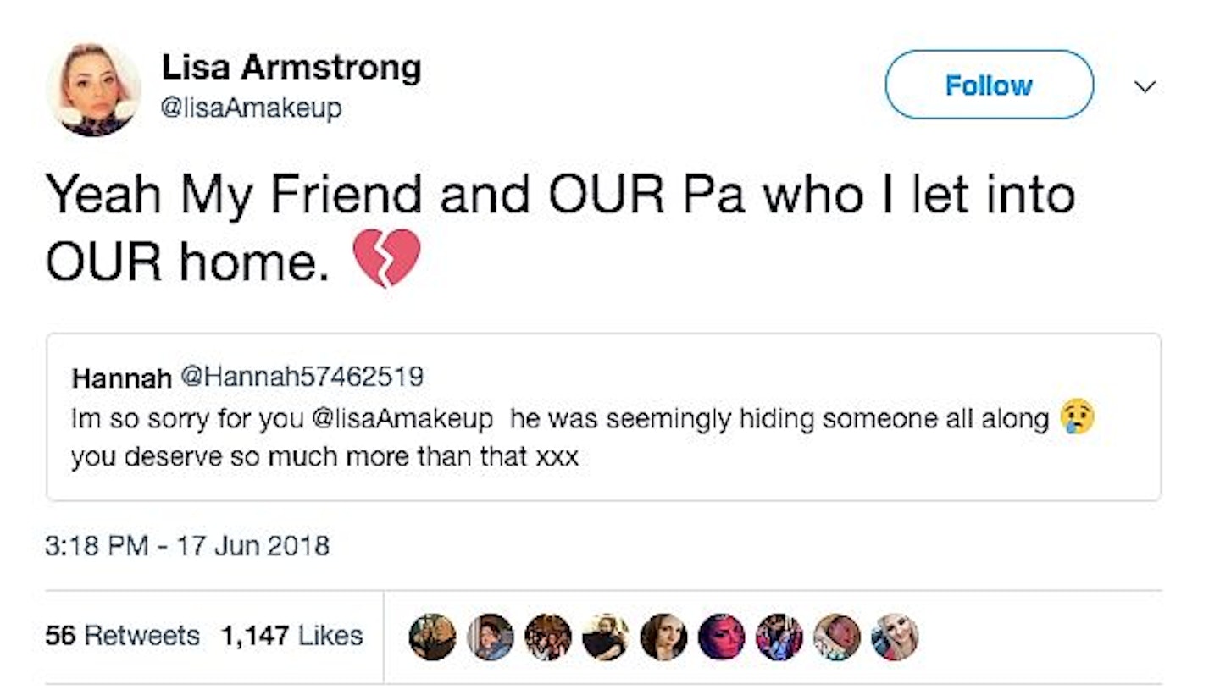The image size is (1220, 695).
Task: Click the @Hannah57462519 handle
Action: coord(302,377)
